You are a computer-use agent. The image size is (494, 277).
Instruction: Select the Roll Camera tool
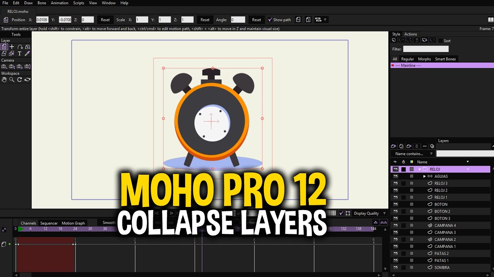point(20,67)
